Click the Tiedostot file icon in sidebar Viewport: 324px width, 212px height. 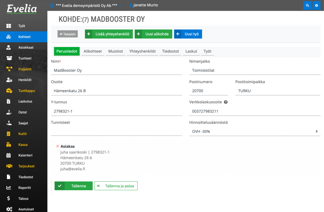[9, 177]
